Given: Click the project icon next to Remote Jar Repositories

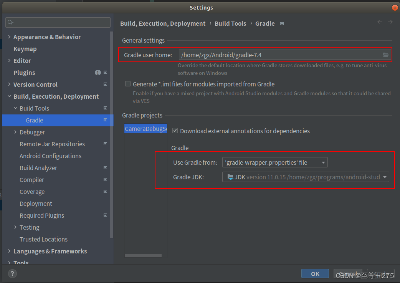Looking at the screenshot, I should tap(105, 144).
